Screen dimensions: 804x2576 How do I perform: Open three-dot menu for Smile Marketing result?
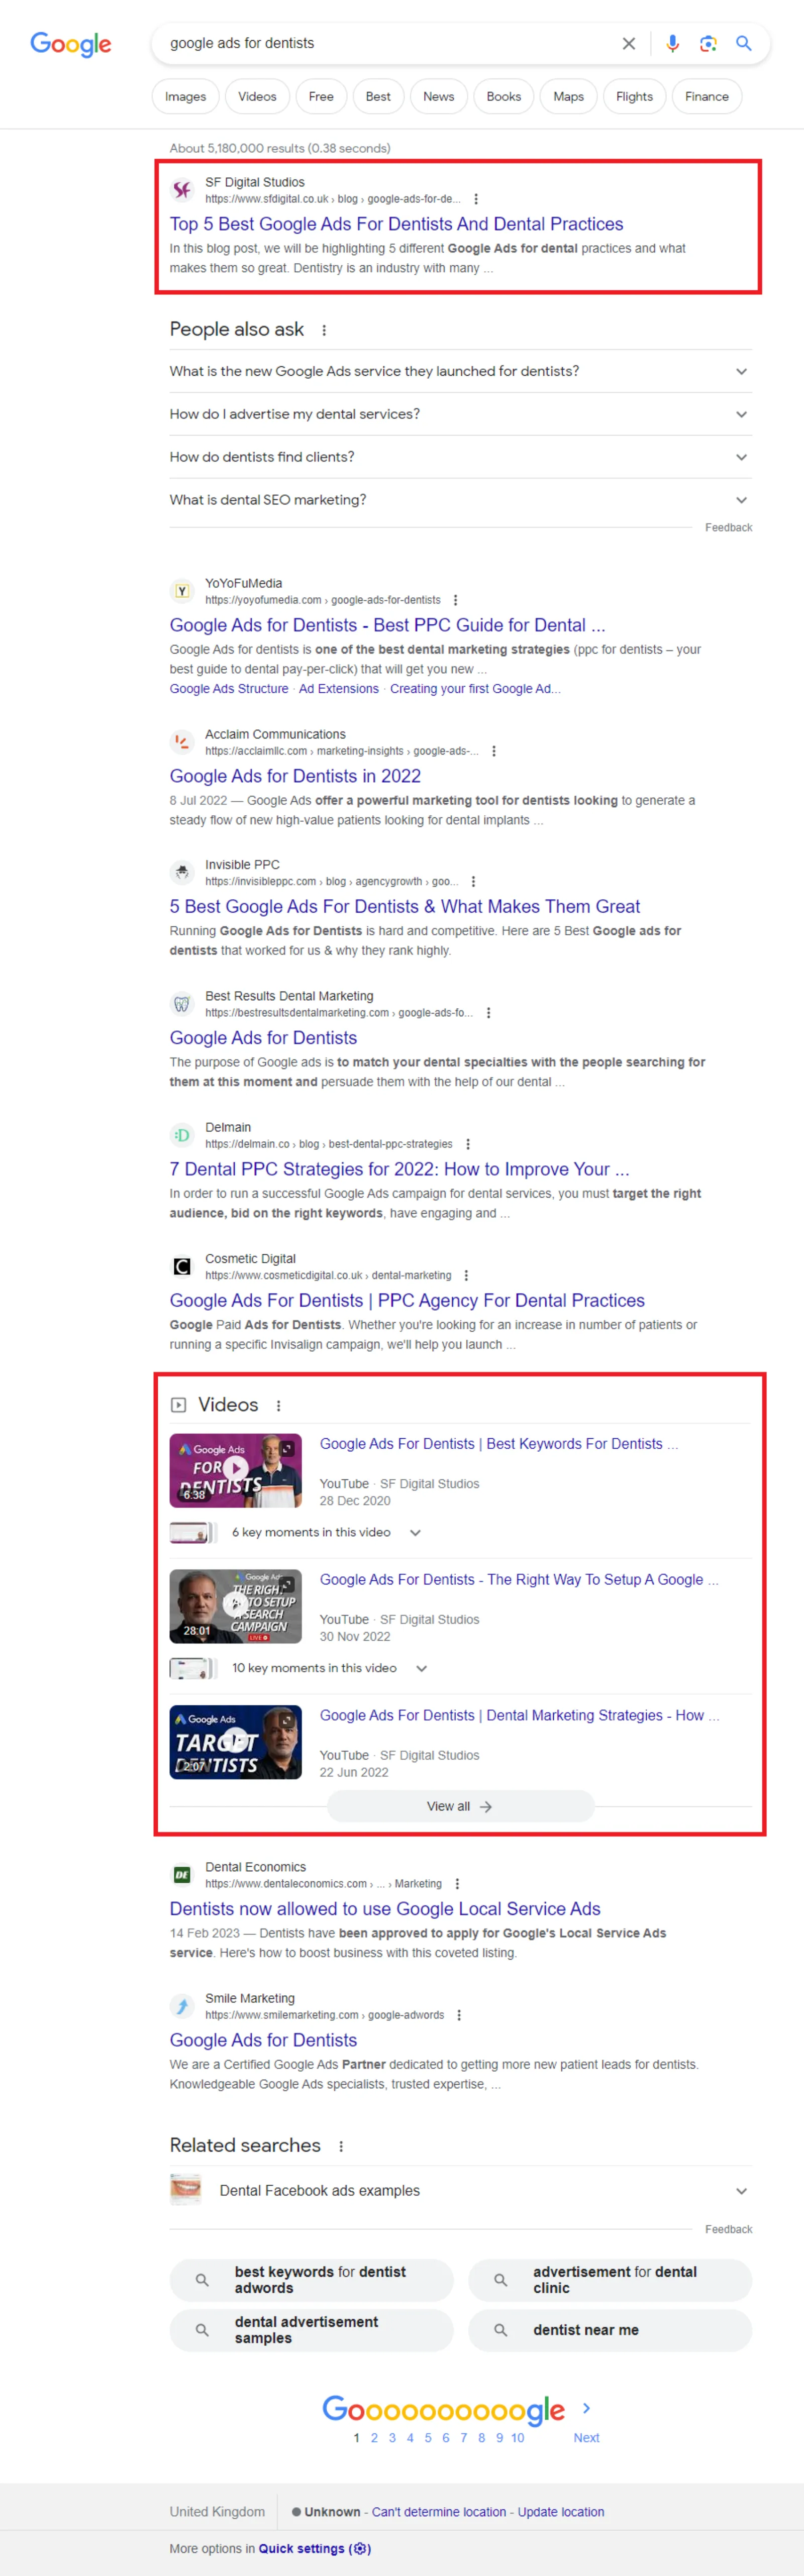(x=458, y=2015)
